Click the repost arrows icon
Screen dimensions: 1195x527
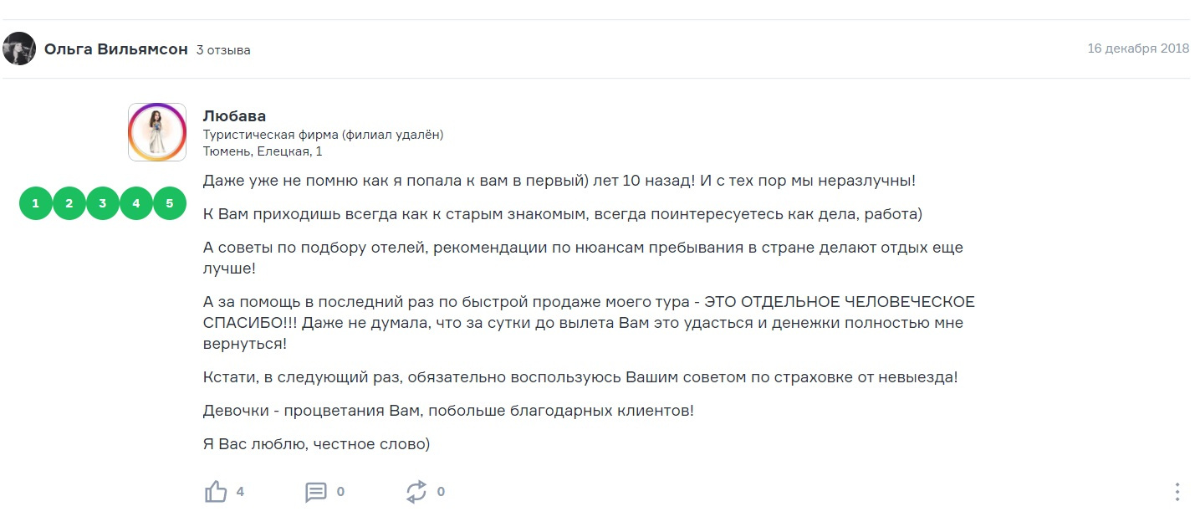(416, 492)
